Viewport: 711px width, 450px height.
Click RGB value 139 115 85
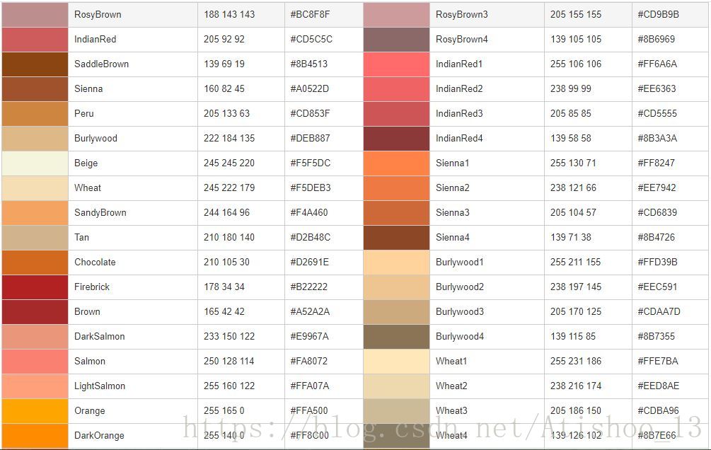pos(573,336)
